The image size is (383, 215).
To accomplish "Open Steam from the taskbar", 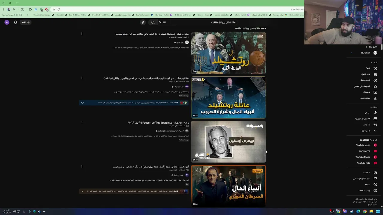I will 352,211.
